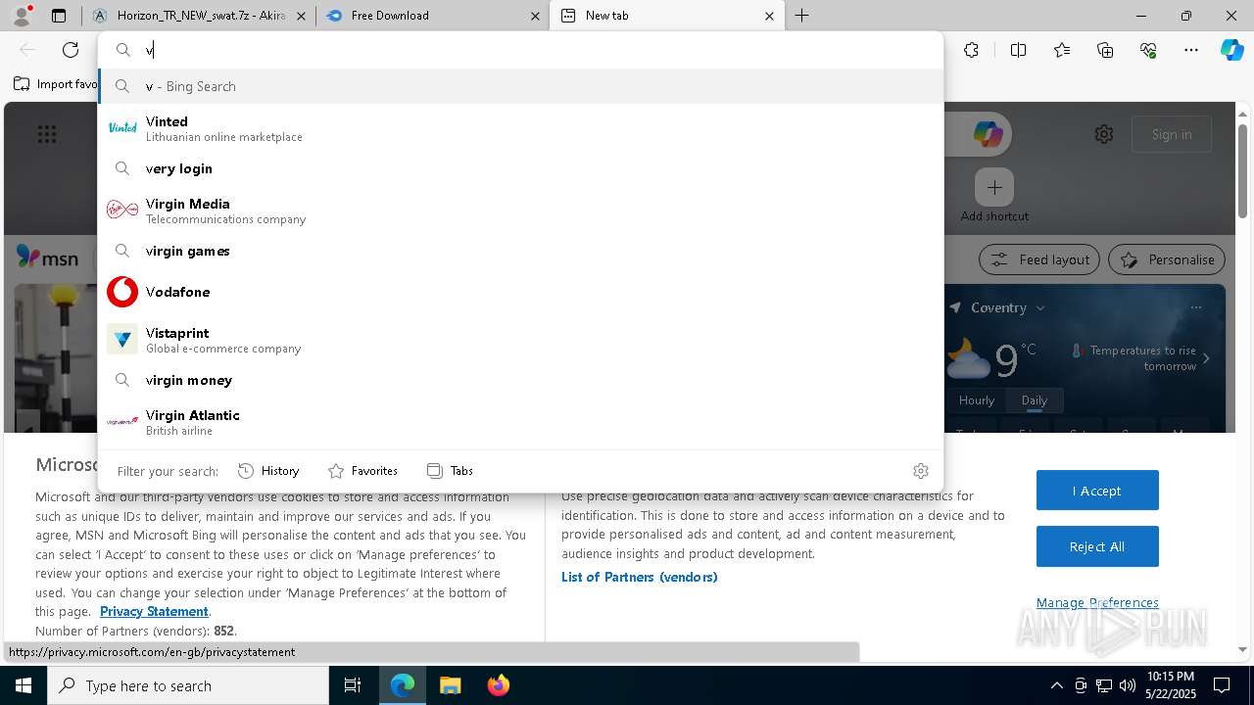Select the 'very login' suggestion
Screen dimensions: 1254x705
520,168
